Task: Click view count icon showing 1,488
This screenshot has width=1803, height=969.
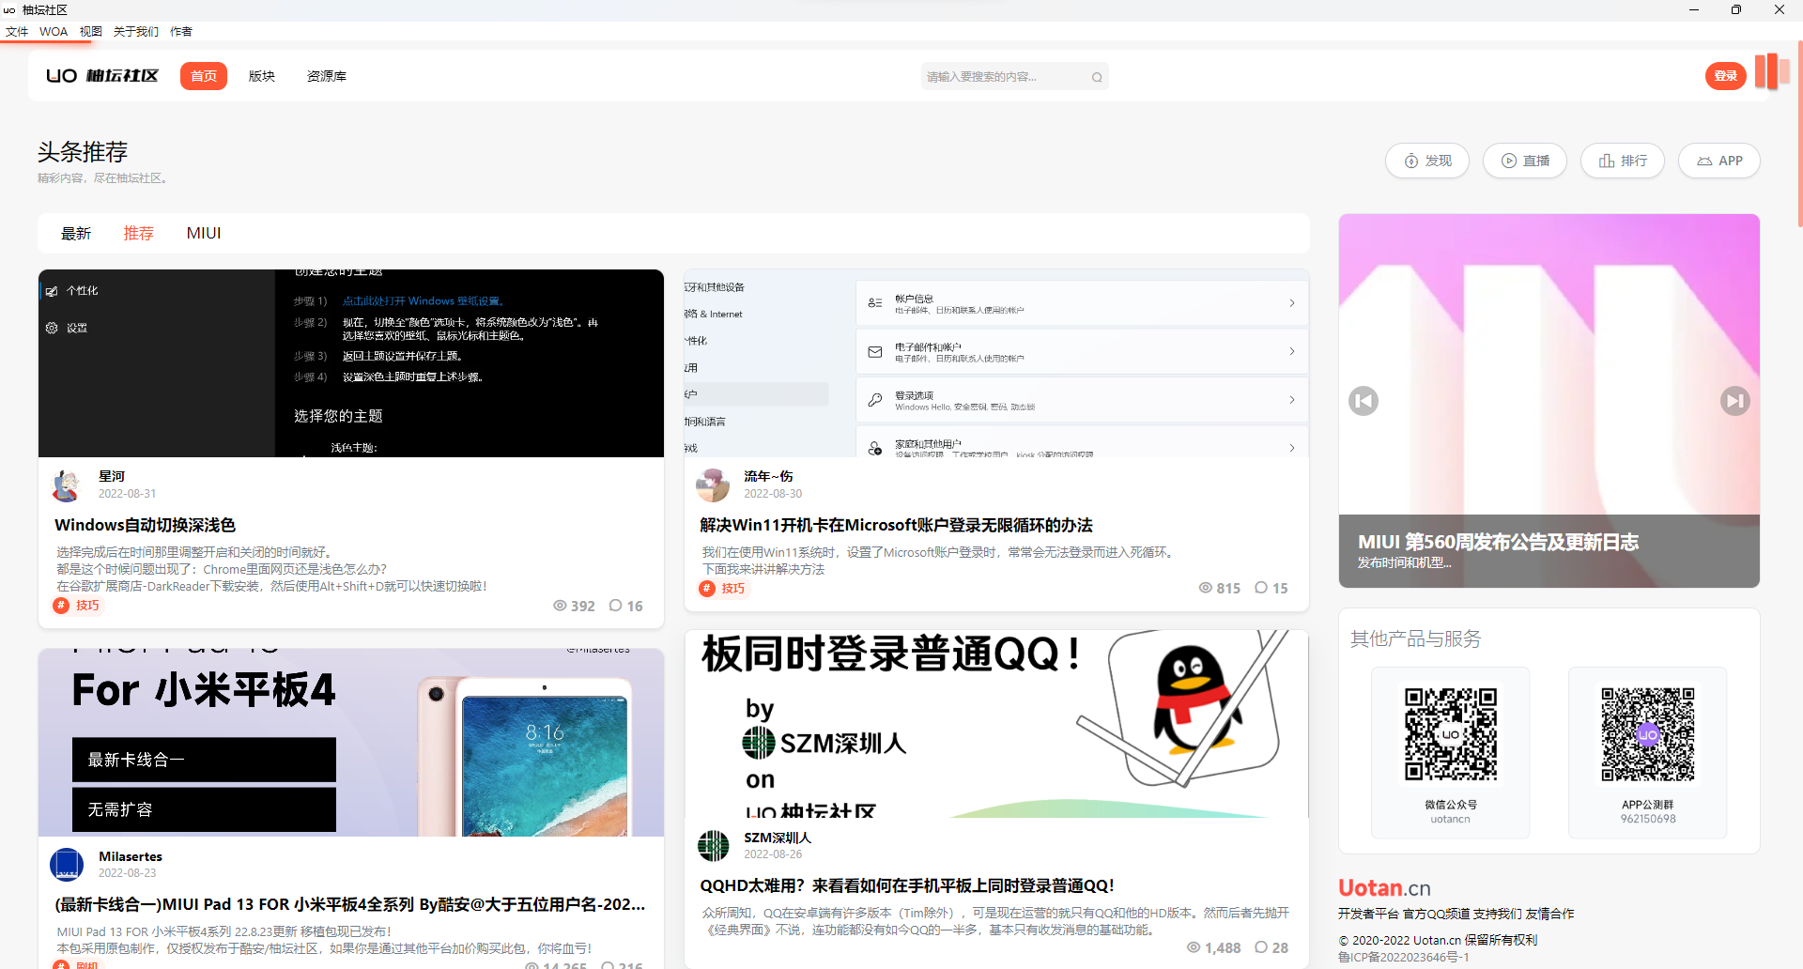Action: (x=1194, y=947)
